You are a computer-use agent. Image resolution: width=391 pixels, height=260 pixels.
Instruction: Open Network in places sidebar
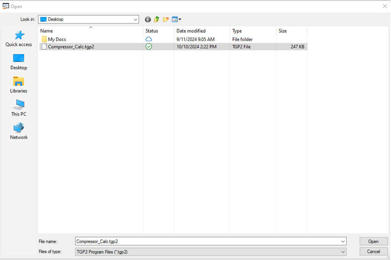pyautogui.click(x=19, y=131)
